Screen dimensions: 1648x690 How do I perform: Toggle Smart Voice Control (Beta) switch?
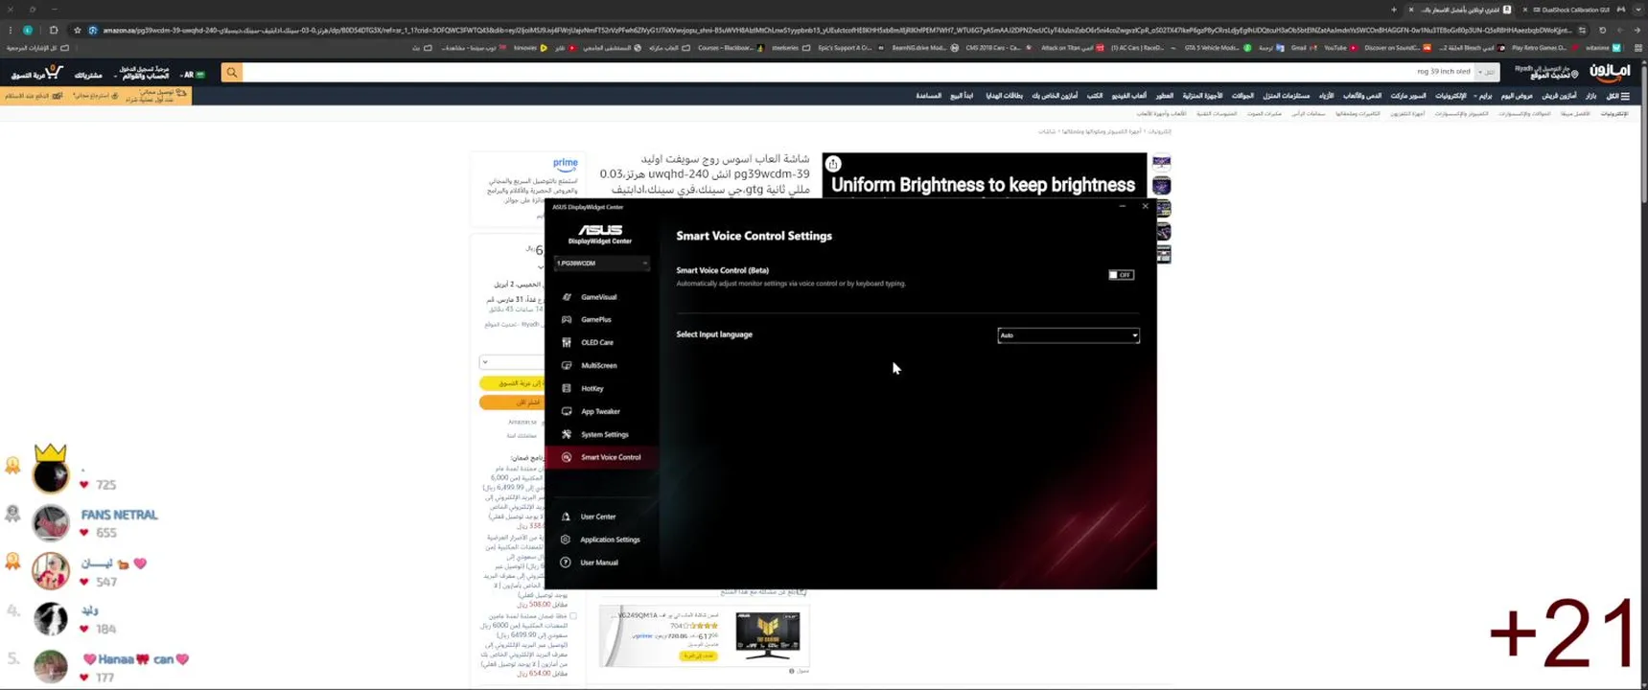[x=1121, y=275]
